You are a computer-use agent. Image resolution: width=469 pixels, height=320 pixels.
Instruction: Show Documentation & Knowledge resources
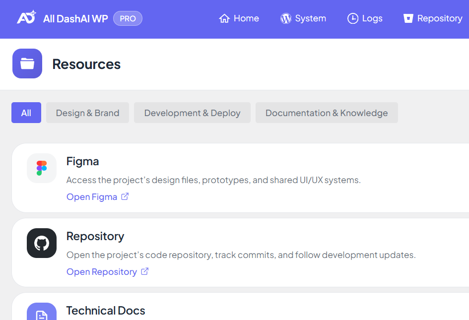(327, 113)
